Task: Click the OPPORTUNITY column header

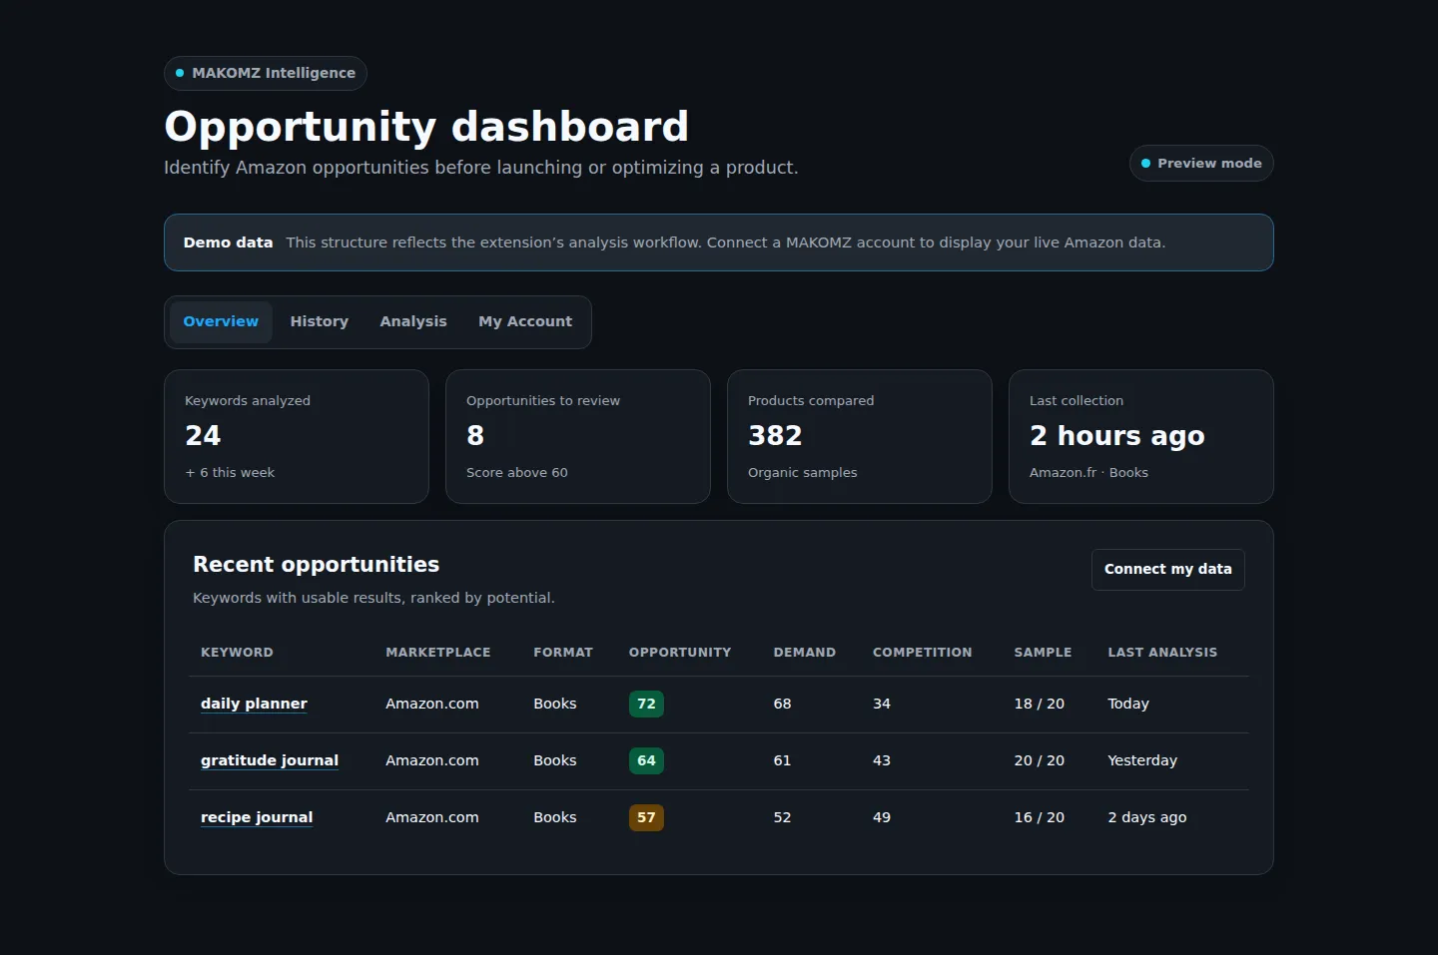Action: (680, 653)
